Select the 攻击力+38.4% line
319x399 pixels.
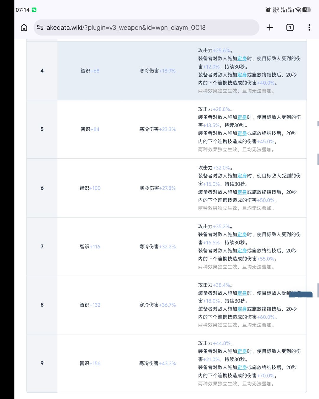[215, 285]
